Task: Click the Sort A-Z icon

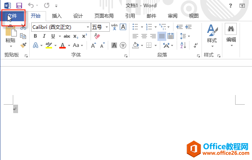Action: 183,45
